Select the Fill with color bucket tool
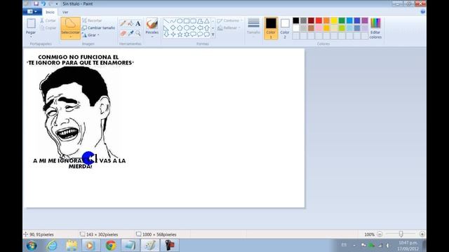This screenshot has width=449, height=252. tap(130, 24)
